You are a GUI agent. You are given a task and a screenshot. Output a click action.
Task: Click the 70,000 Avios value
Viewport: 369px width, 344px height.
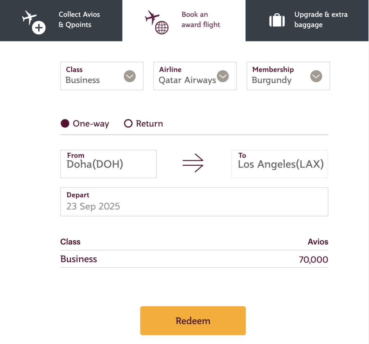click(313, 259)
